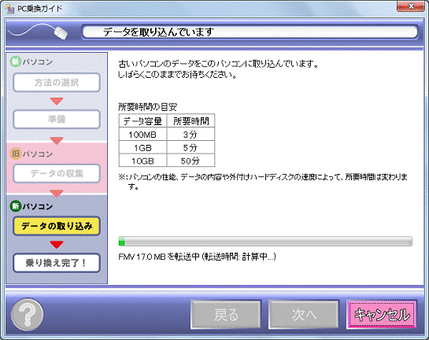The height and width of the screenshot is (340, 429).
Task: Close the PC乗換ガイド window
Action: [411, 6]
